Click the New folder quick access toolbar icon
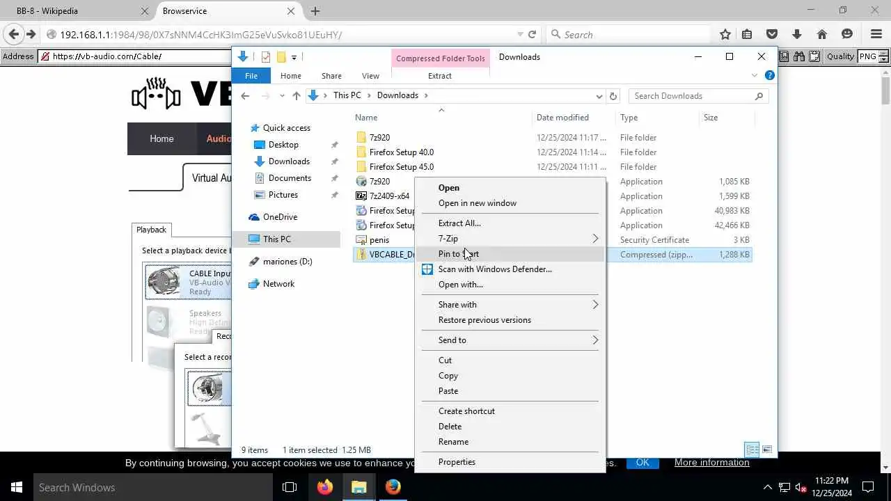This screenshot has width=891, height=501. (281, 57)
